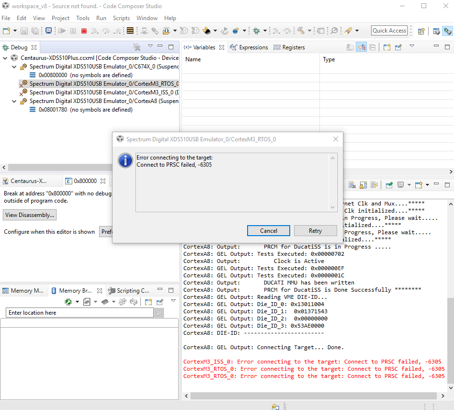Switch to the Registers tab
This screenshot has height=410, width=454.
coord(289,47)
